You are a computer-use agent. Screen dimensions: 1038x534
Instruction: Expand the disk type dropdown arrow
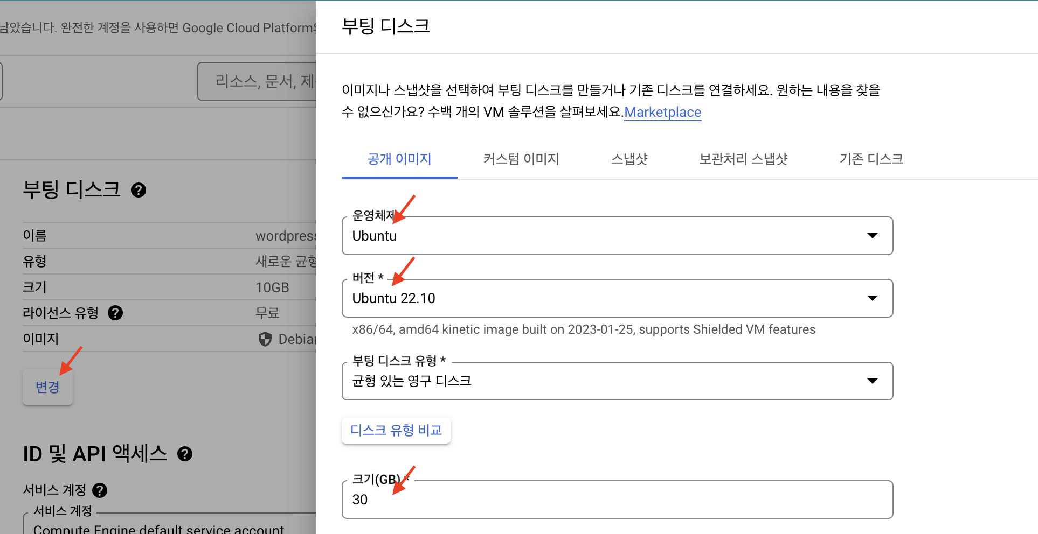(873, 381)
